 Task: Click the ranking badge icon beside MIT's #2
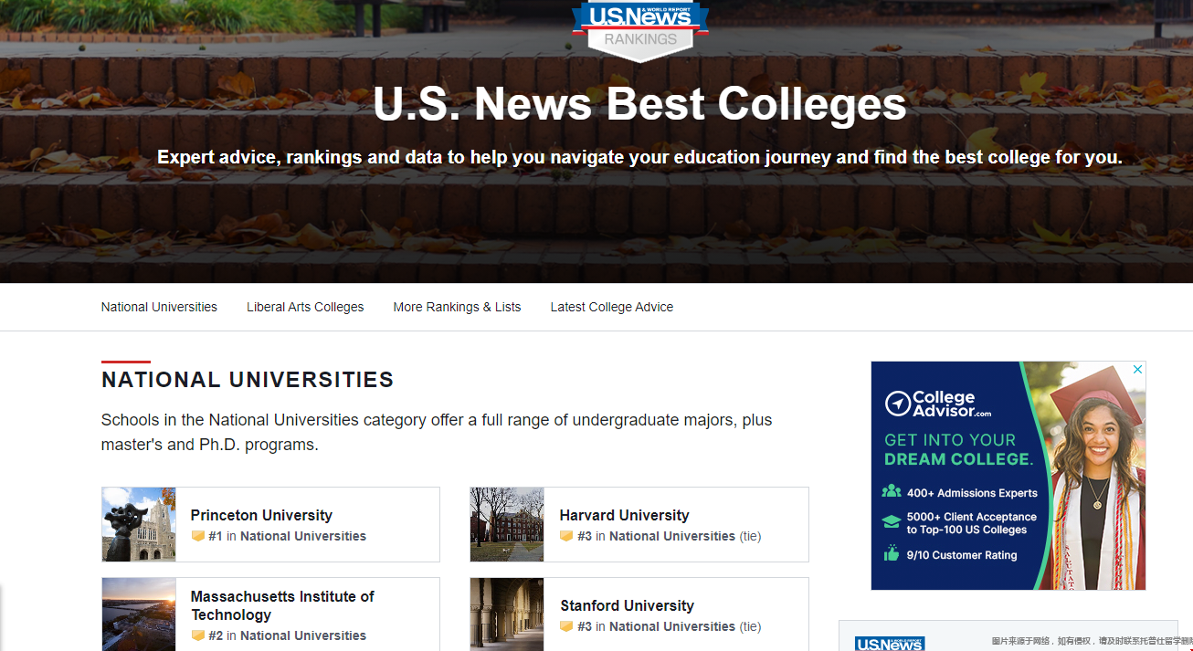point(197,635)
